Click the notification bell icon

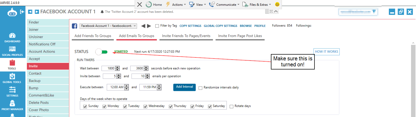[102, 12]
